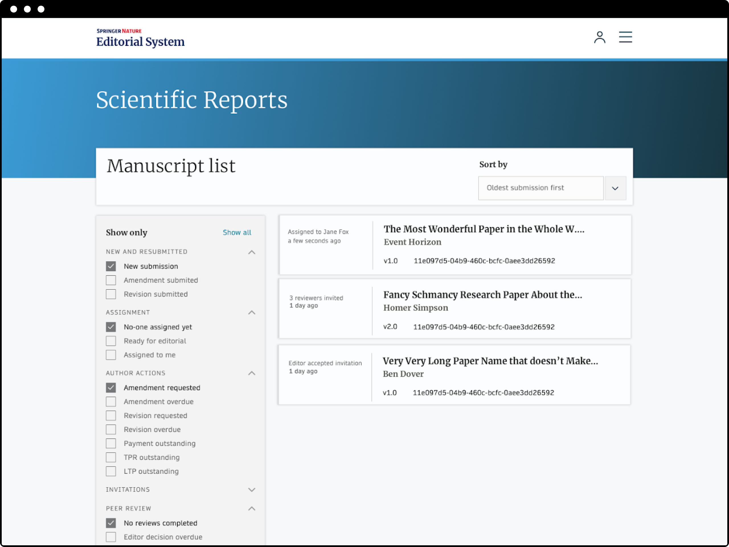Click the author name Homer Simpson
This screenshot has width=729, height=547.
pos(415,308)
